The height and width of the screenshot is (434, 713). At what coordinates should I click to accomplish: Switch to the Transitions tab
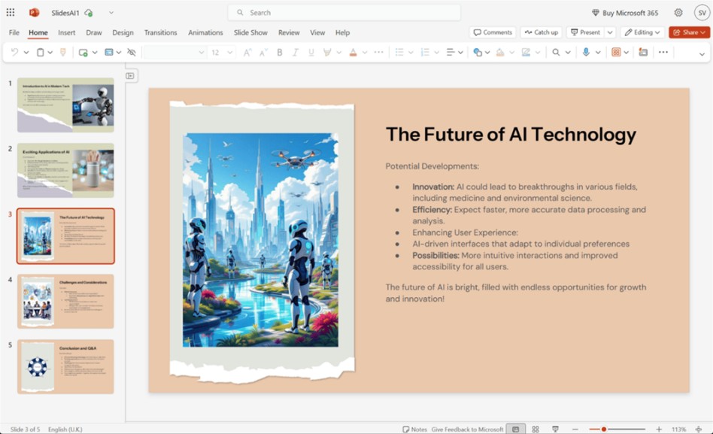[160, 32]
